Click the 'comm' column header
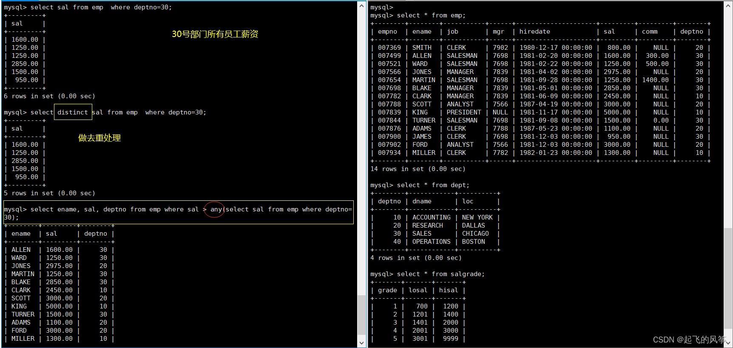This screenshot has width=733, height=348. 650,31
